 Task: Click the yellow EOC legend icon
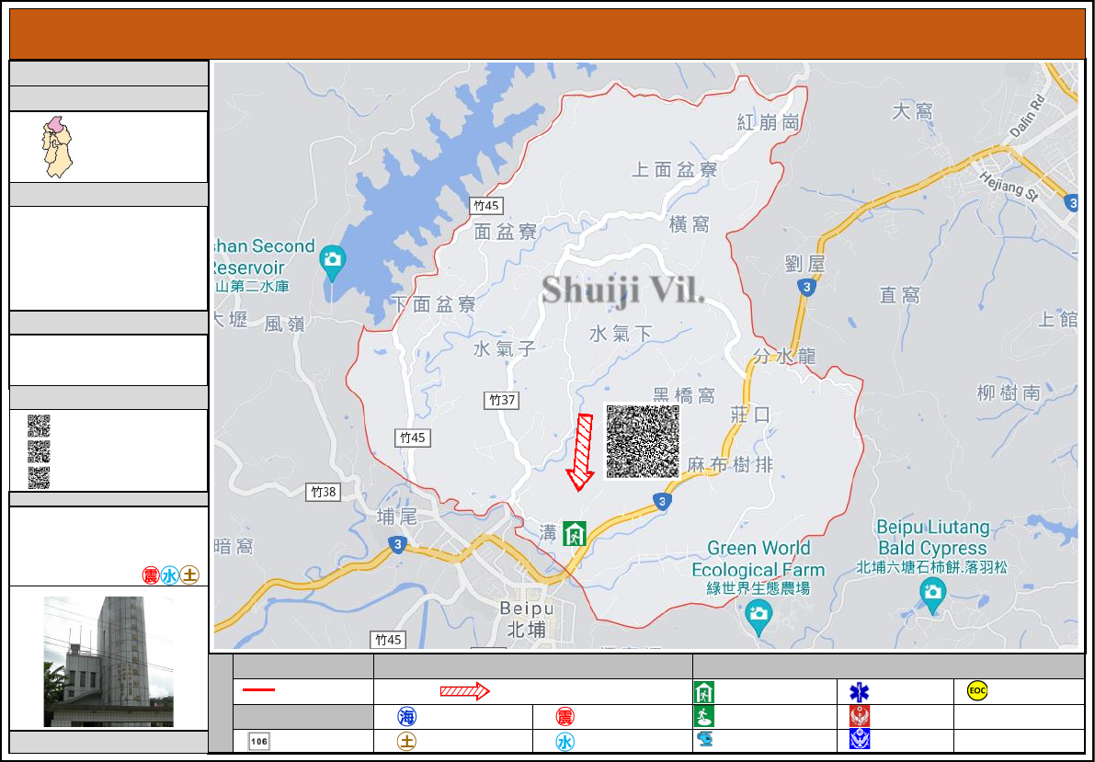(x=977, y=690)
